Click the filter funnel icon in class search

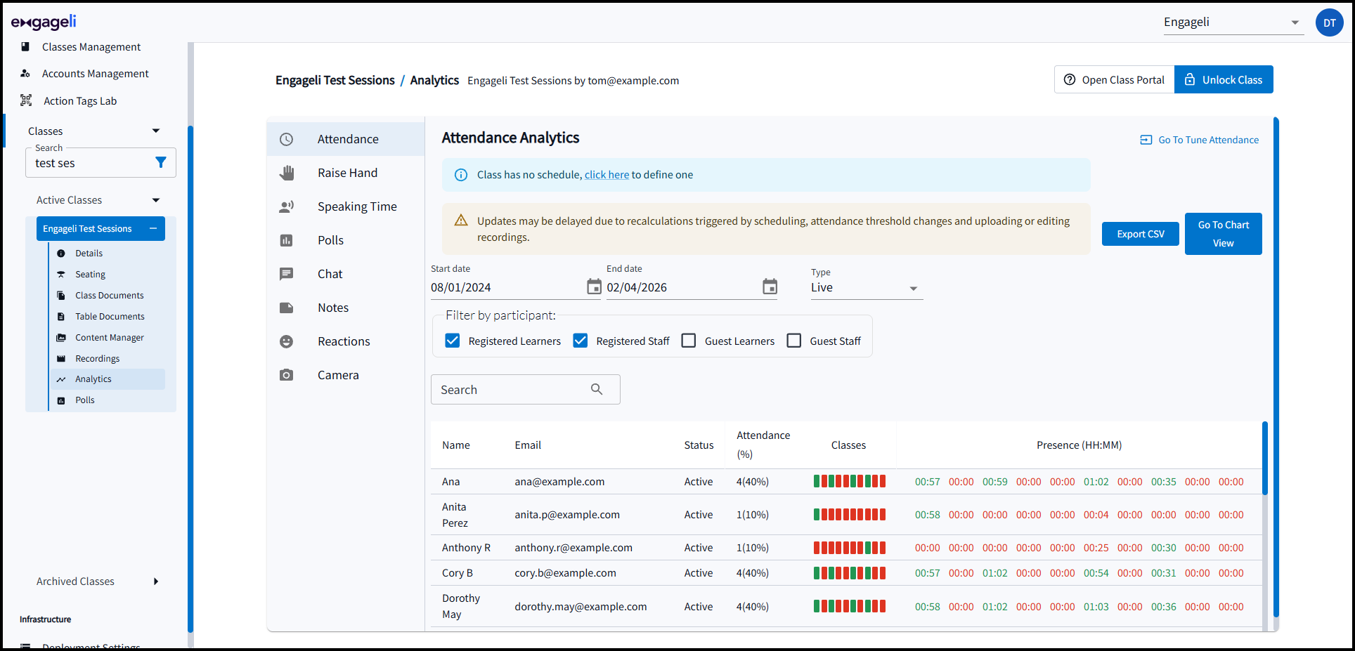pos(161,162)
